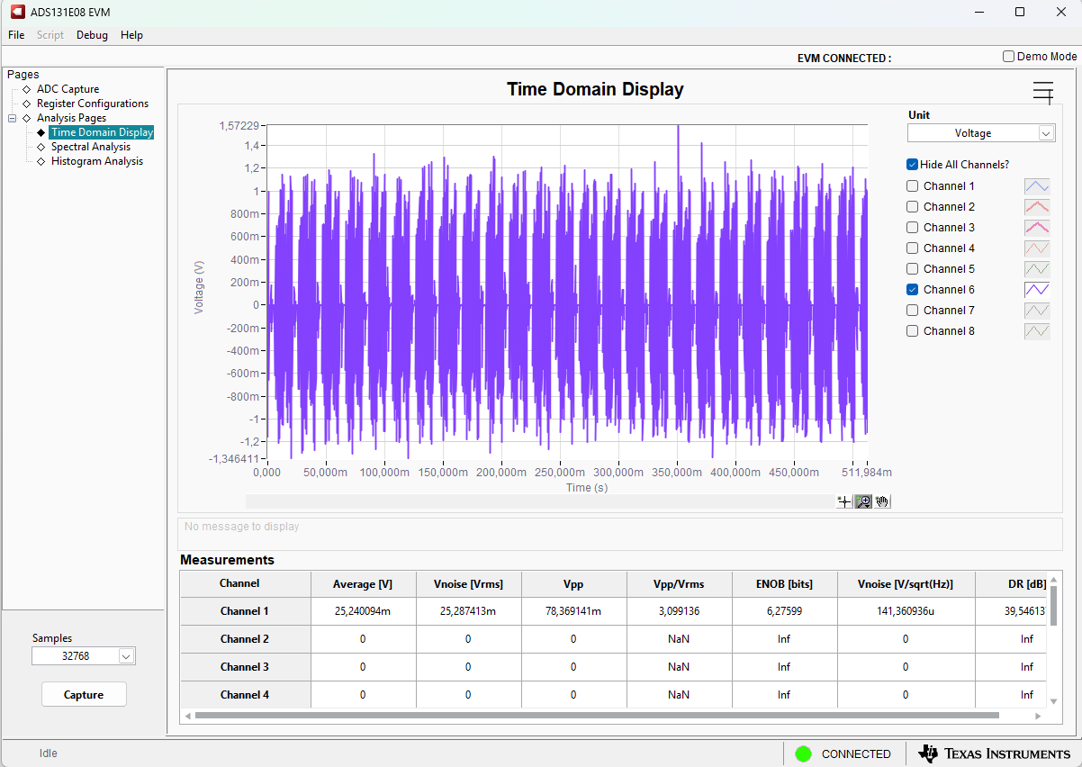Open the Histogram Analysis page

coord(97,161)
